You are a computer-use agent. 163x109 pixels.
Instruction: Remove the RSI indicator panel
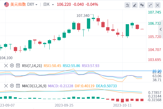(6, 66)
